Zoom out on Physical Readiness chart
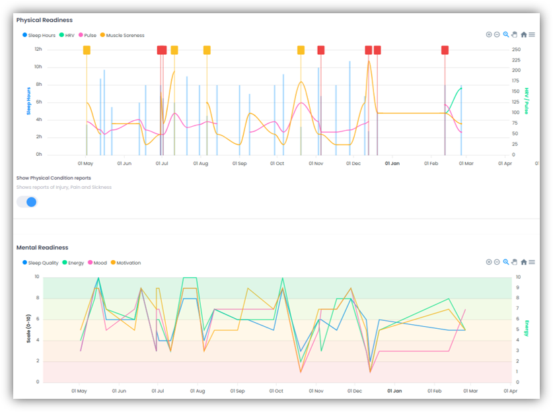Screen dimensions: 553x412 [x=498, y=34]
